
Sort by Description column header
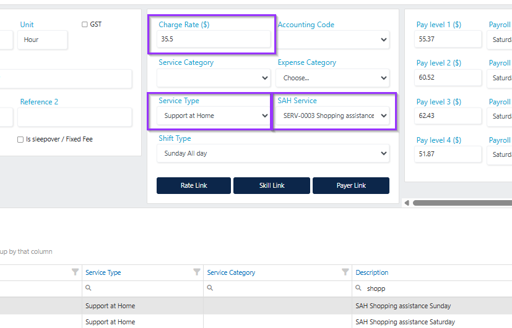click(372, 272)
